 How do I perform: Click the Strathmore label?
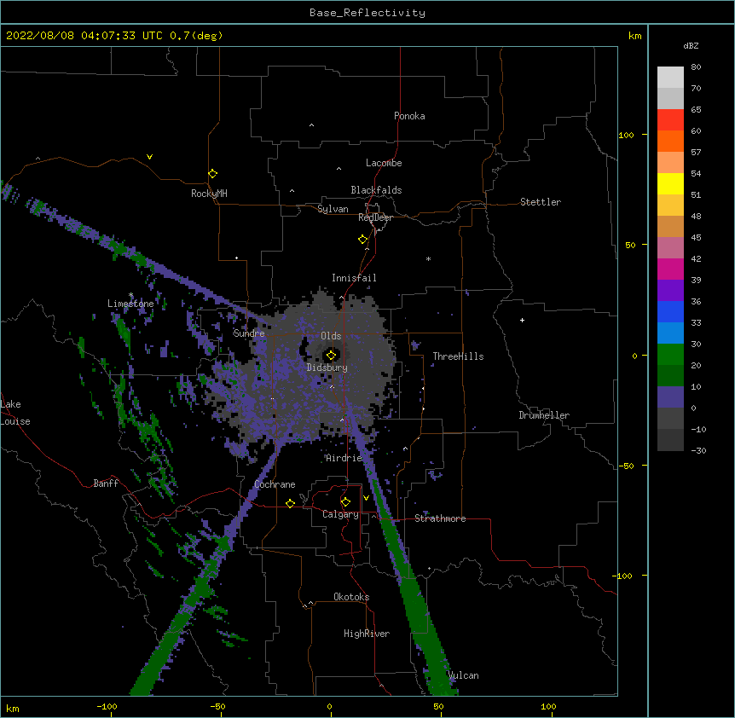point(440,518)
